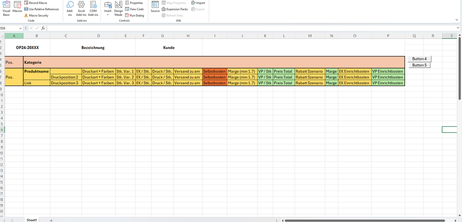
Task: Select EK Einrichtkosten cell in row 8
Action: [355, 83]
